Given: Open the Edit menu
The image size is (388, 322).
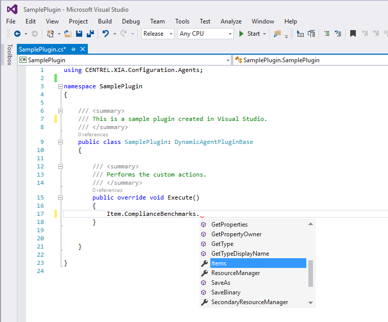Looking at the screenshot, I should point(31,21).
